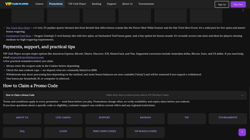The image size is (250, 140).
Task: Click the TOURNAMENTS footer button
Action: click(x=228, y=119)
